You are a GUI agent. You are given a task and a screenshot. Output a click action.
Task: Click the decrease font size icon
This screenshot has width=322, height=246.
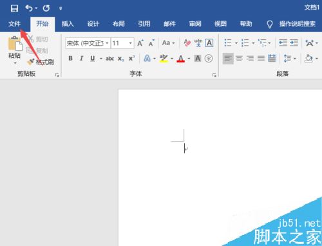[151, 43]
